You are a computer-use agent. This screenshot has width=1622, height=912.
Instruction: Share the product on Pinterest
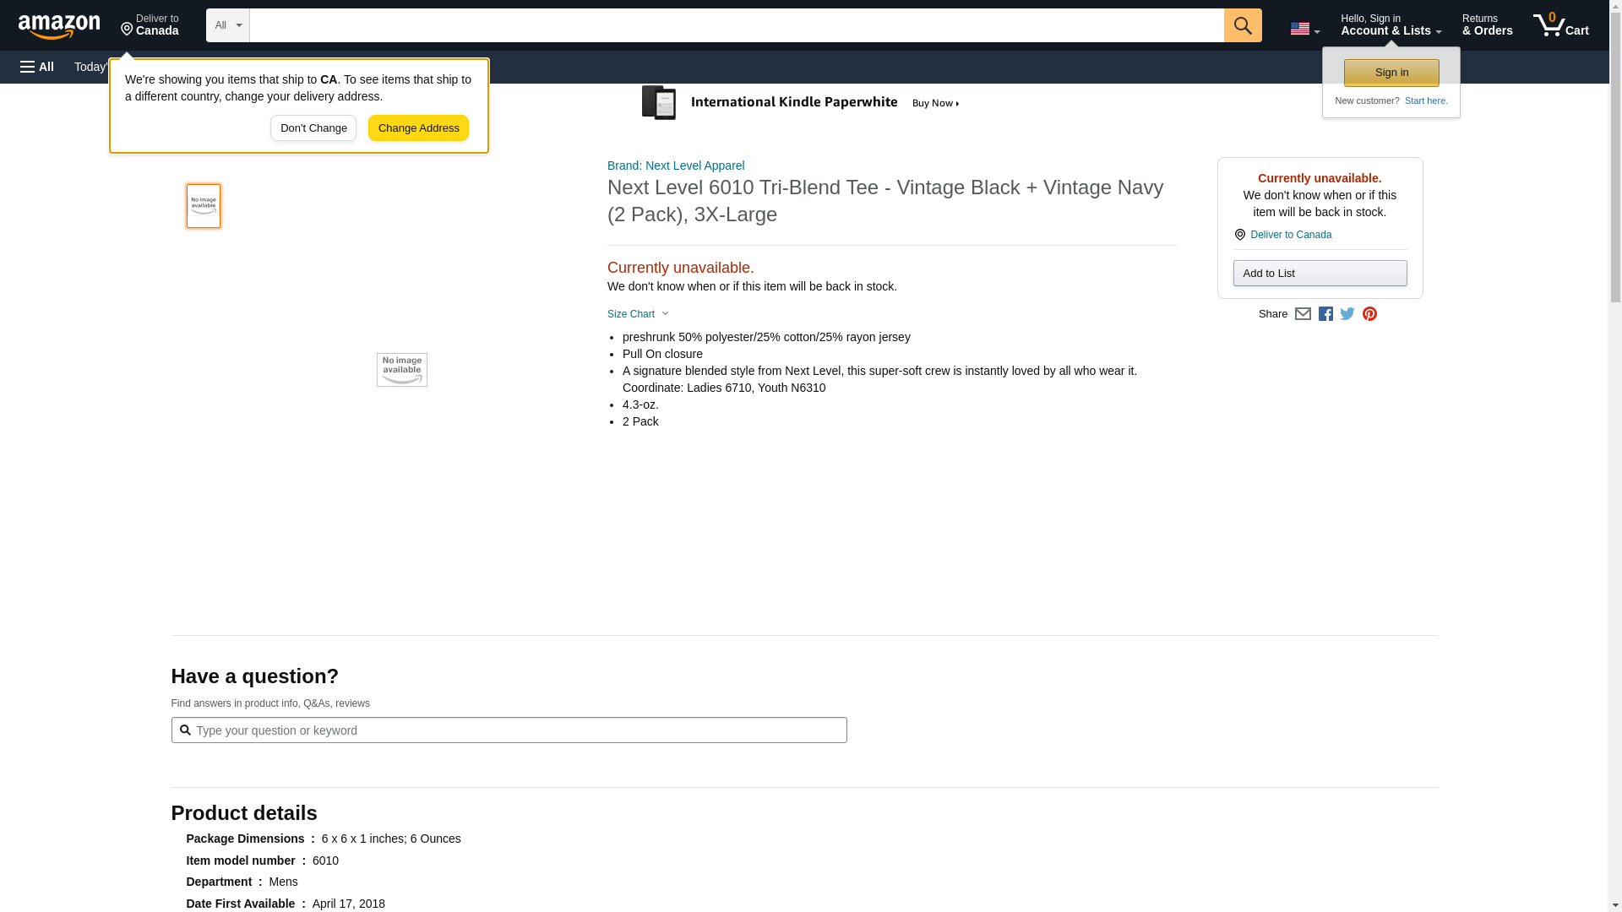click(x=1369, y=314)
